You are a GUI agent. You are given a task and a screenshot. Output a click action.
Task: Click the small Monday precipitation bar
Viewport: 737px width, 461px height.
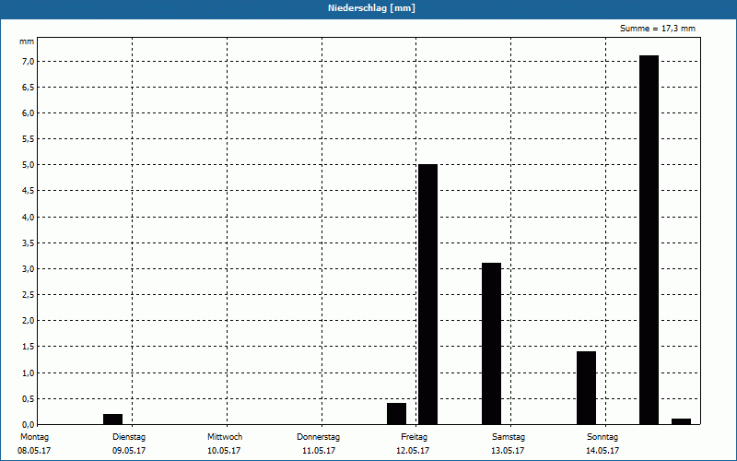tap(112, 420)
